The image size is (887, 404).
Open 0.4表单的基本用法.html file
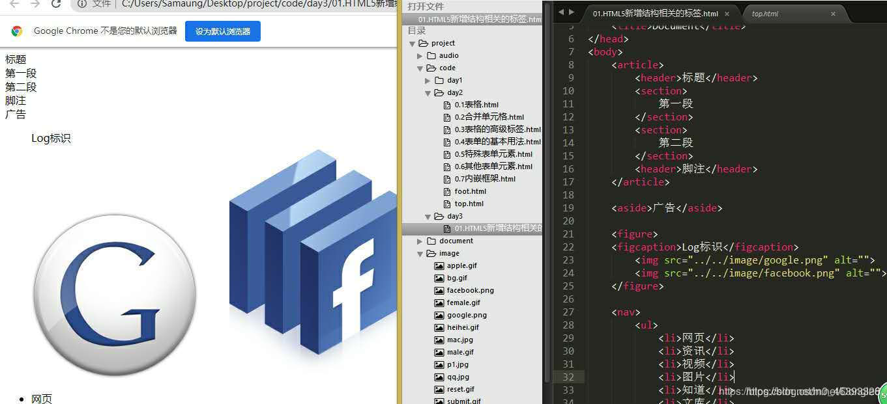[x=498, y=142]
